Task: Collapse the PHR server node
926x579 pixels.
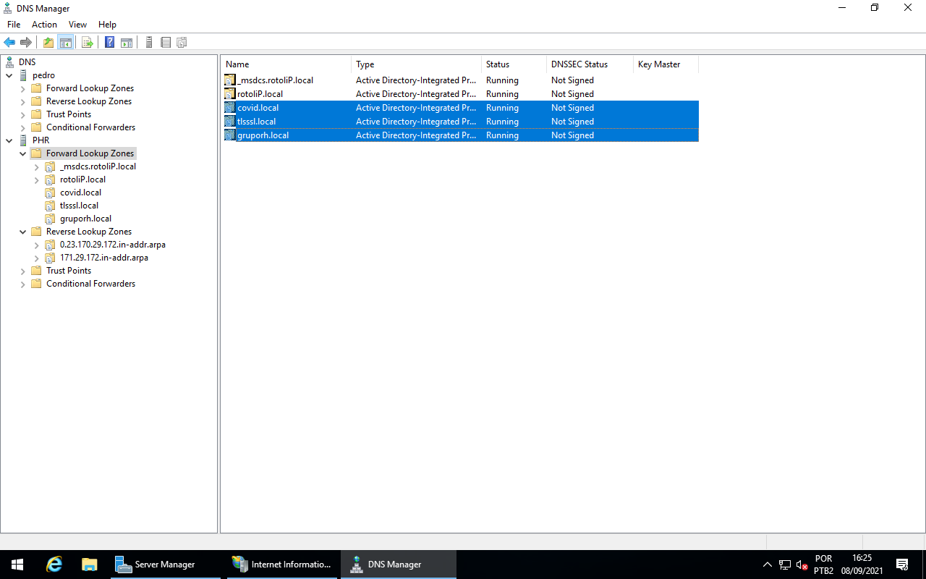Action: pos(9,140)
